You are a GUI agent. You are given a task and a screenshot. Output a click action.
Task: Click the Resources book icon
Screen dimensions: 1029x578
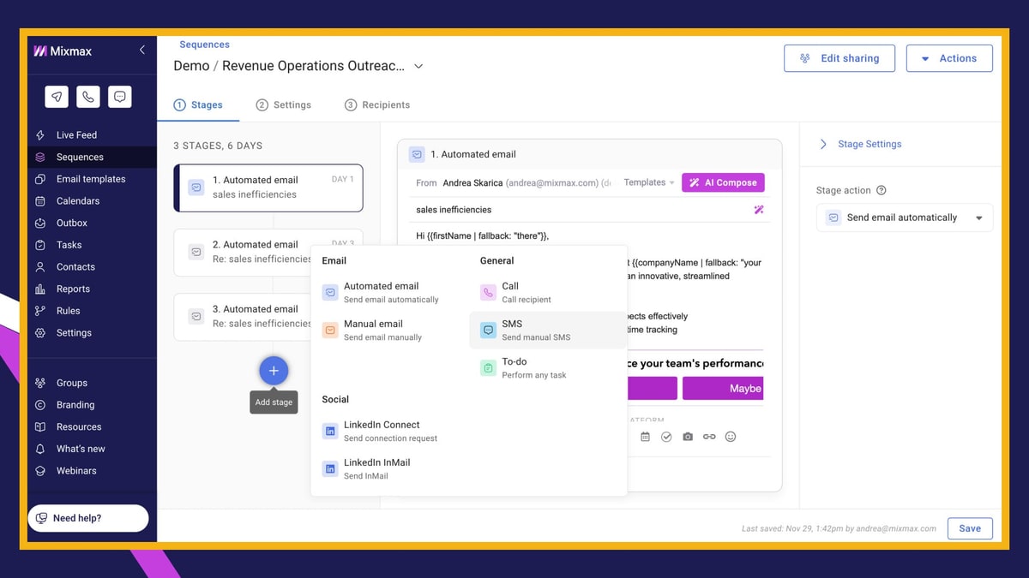[x=40, y=427]
